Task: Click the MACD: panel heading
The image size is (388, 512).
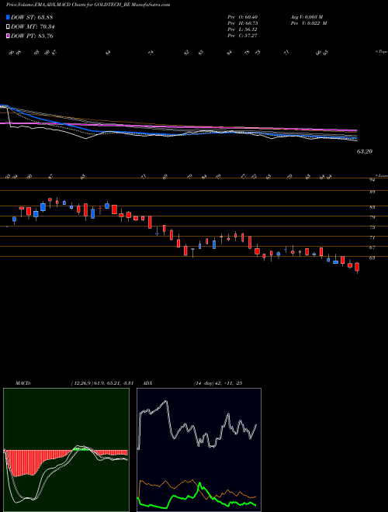Action: [23, 383]
